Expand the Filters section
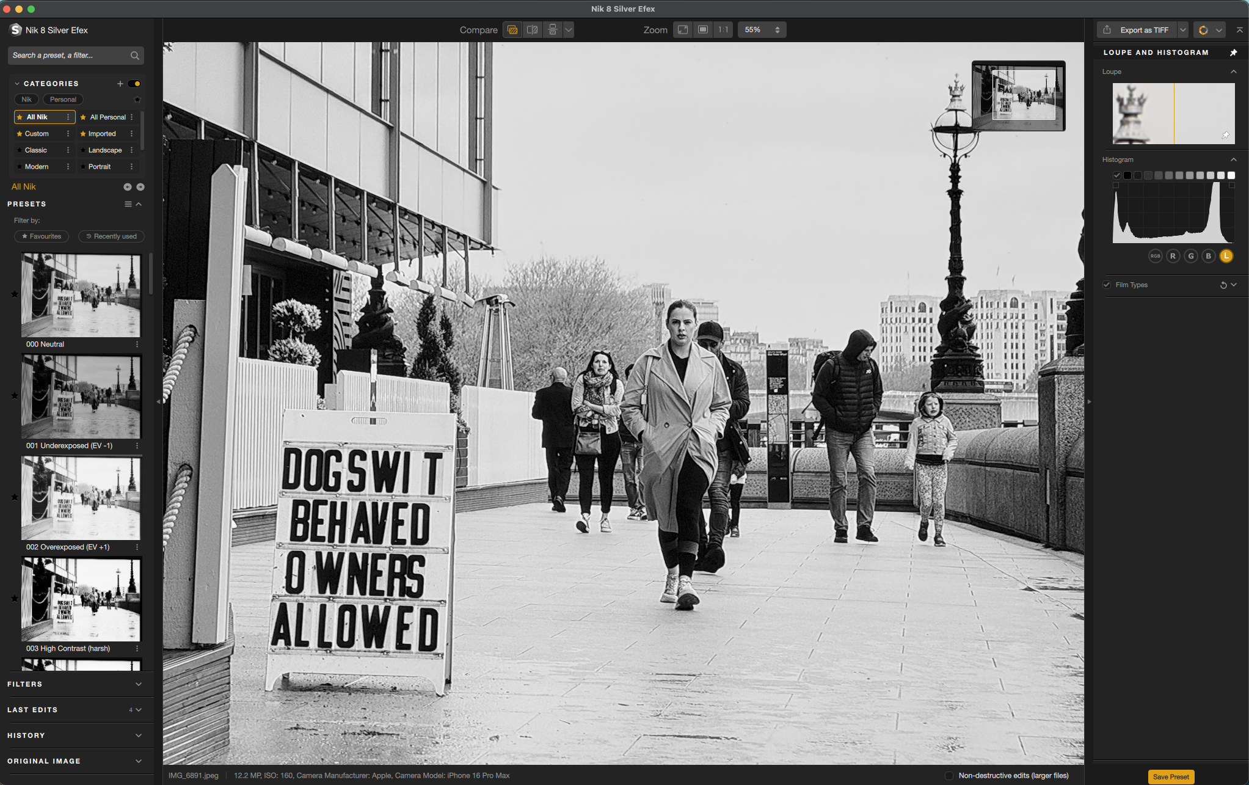The height and width of the screenshot is (785, 1249). (x=139, y=684)
